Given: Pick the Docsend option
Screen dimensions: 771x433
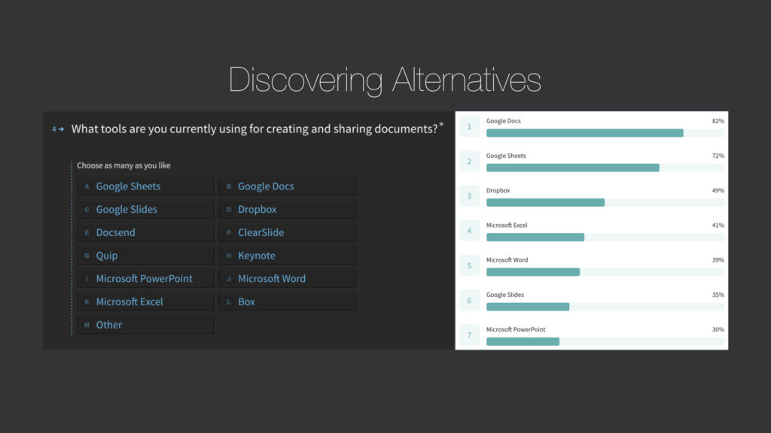Looking at the screenshot, I should click(x=145, y=233).
